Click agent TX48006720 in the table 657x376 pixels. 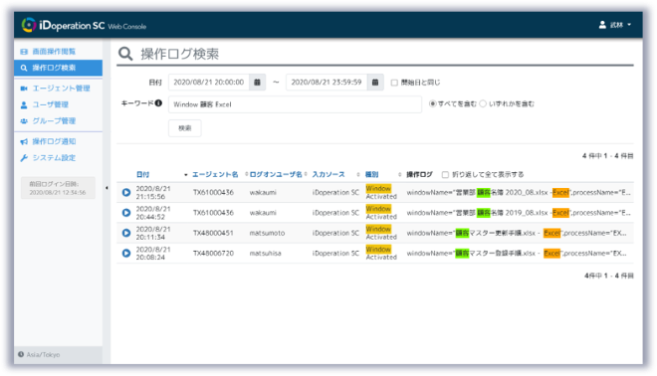(213, 253)
